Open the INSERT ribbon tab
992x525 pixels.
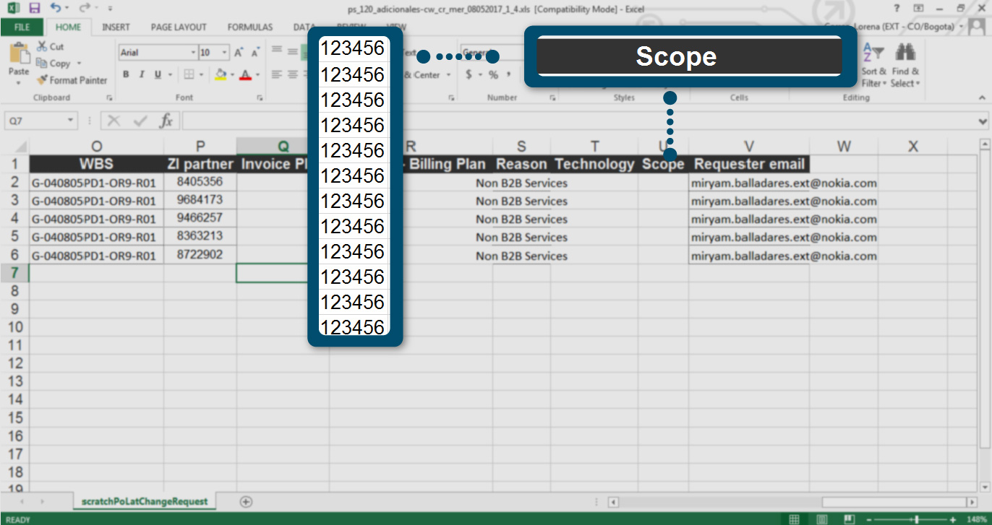point(116,27)
